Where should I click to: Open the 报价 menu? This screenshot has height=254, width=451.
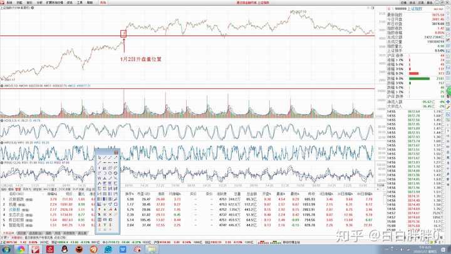[x=29, y=3]
